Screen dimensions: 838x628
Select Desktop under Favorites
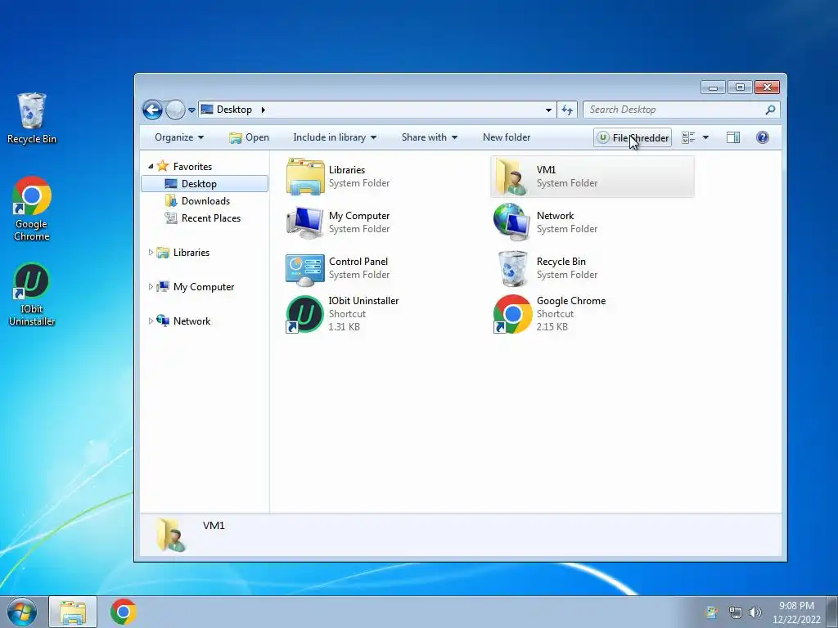tap(204, 184)
